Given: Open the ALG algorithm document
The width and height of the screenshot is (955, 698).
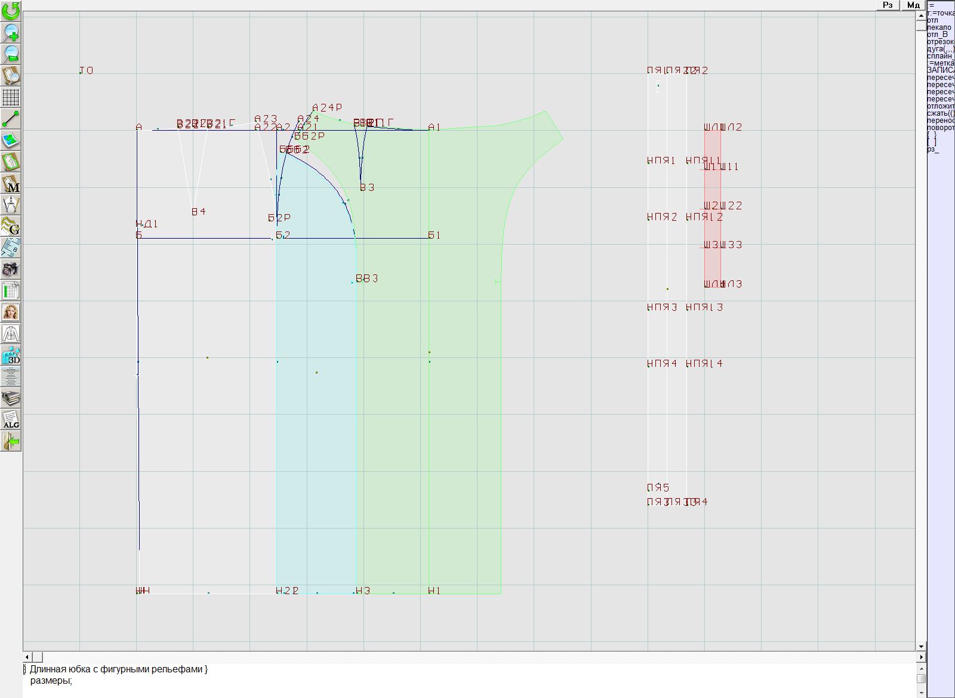Looking at the screenshot, I should (x=11, y=419).
